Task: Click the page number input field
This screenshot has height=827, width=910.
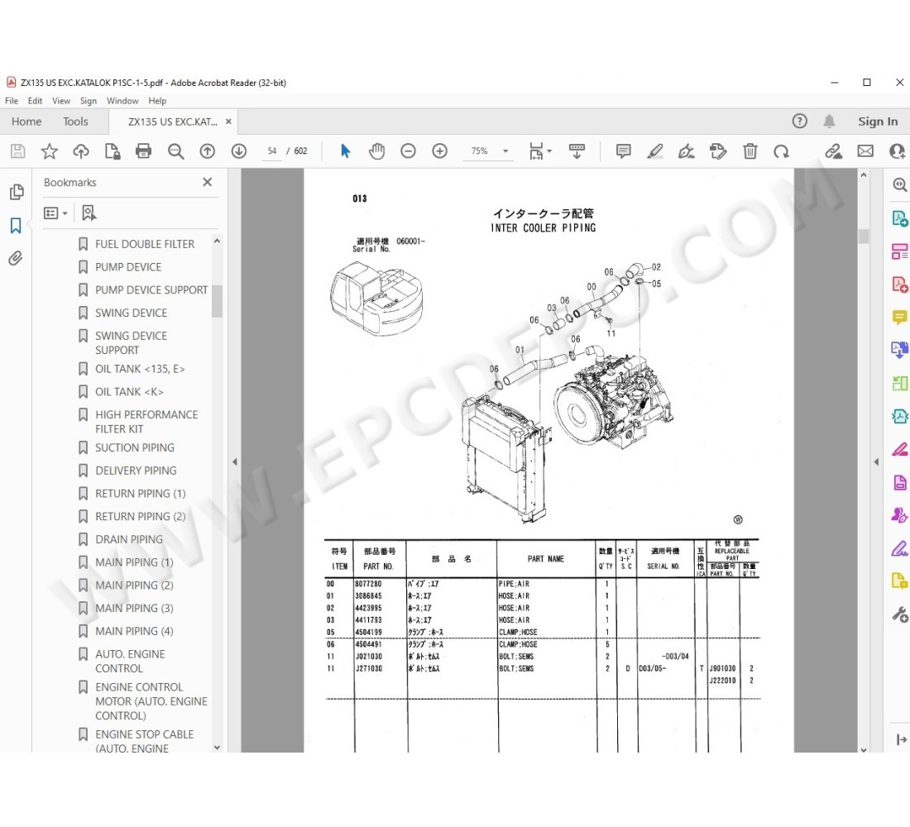Action: [x=271, y=151]
